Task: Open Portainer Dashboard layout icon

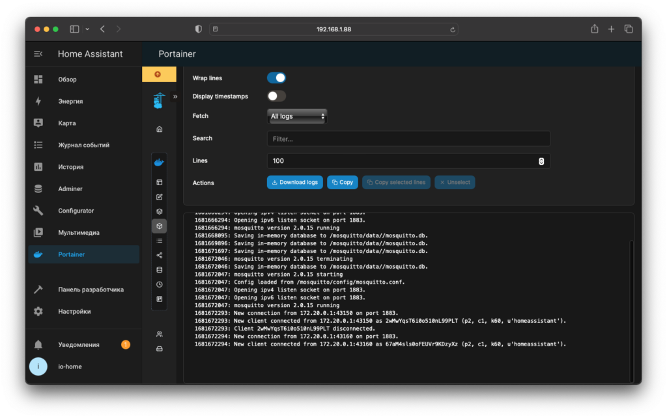Action: point(160,182)
